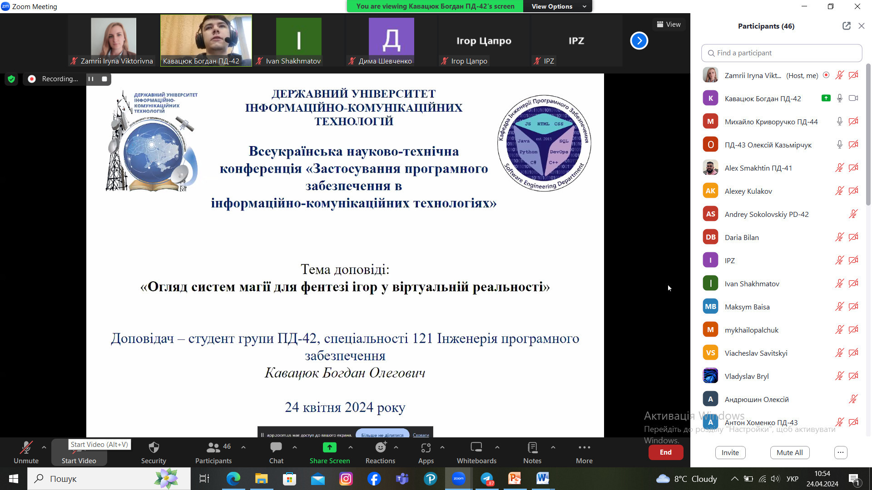This screenshot has height=490, width=872.
Task: Open the Security shield options
Action: point(154,452)
